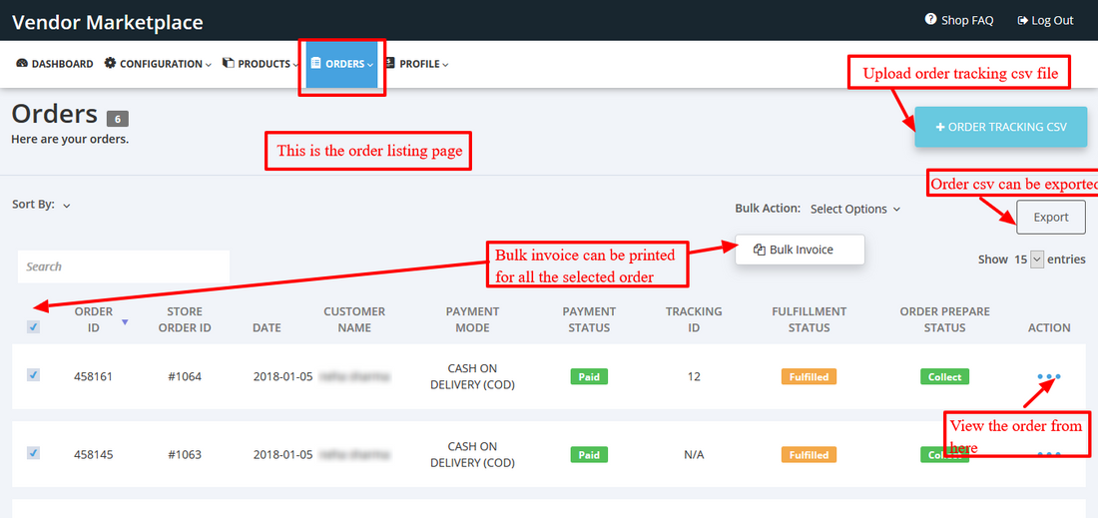Screen dimensions: 1098x518
Task: Click the Shop FAQ question mark icon
Action: coord(930,20)
